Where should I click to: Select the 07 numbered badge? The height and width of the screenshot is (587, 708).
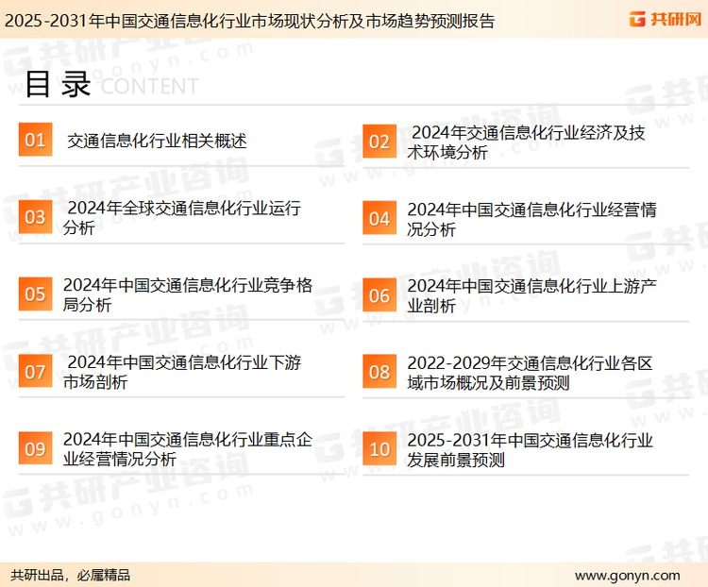click(35, 372)
